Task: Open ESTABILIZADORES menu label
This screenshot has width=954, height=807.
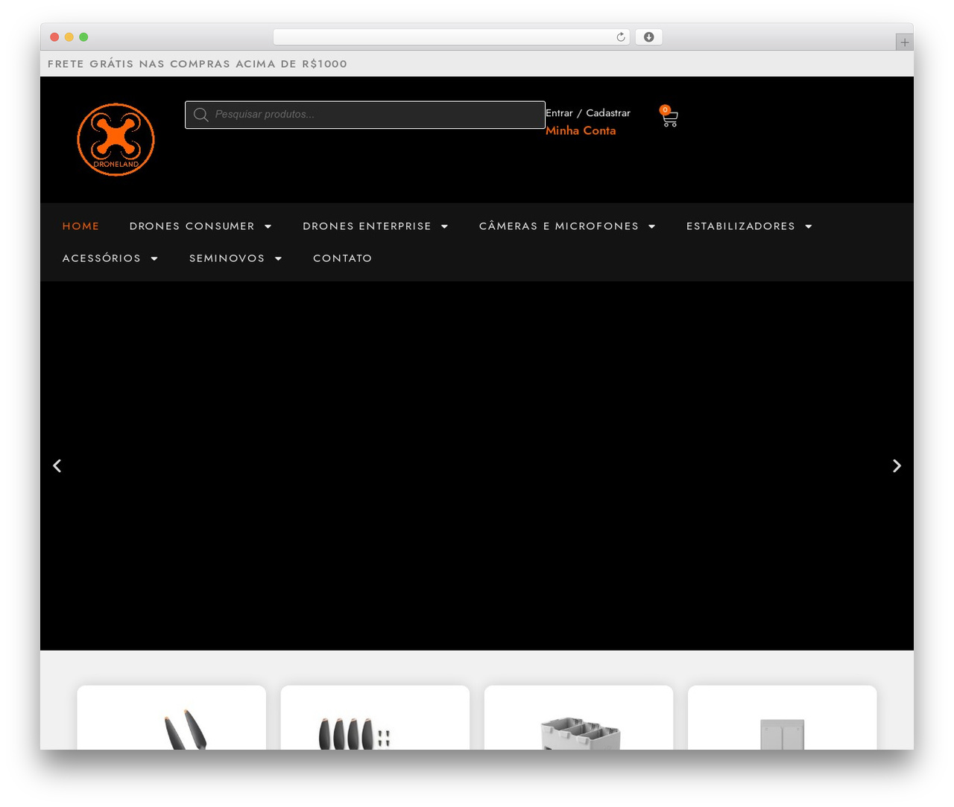Action: [741, 226]
